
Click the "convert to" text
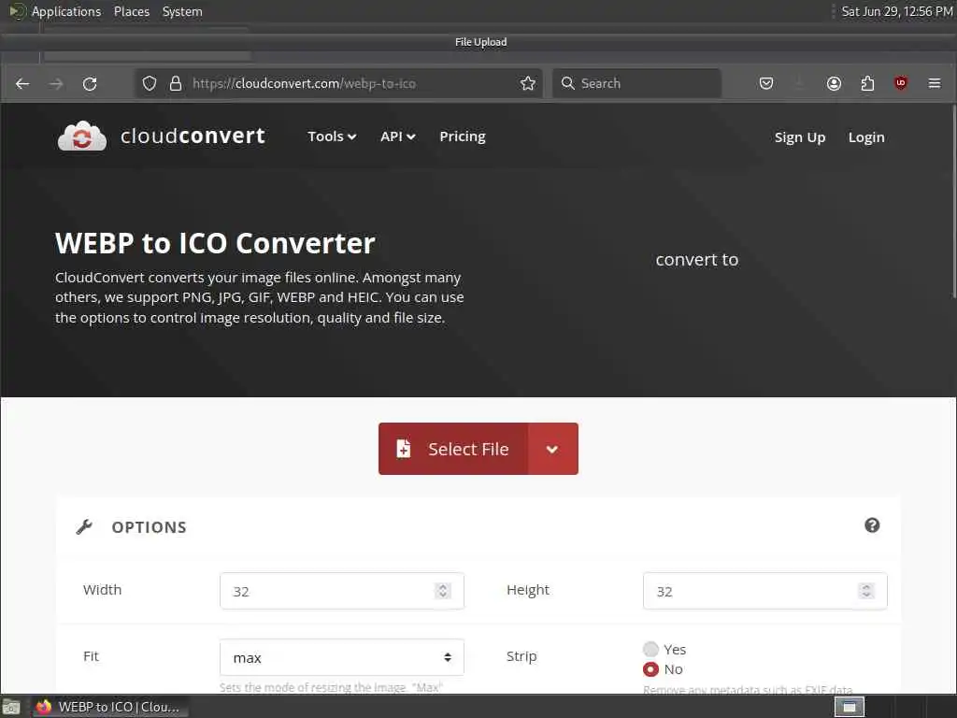click(x=697, y=260)
